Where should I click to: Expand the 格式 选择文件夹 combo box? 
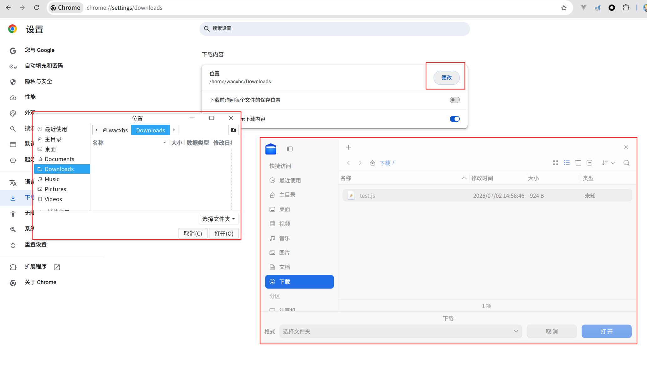(401, 331)
